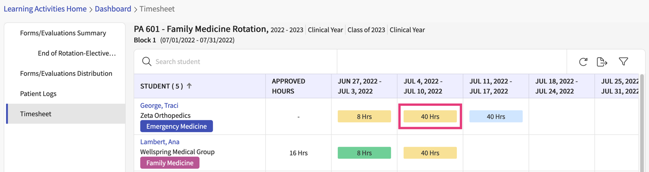This screenshot has width=649, height=172.
Task: Open Lambert's green 8 Hrs cell
Action: [x=364, y=153]
